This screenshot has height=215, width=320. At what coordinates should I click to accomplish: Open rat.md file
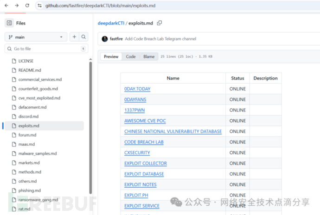tap(24, 209)
